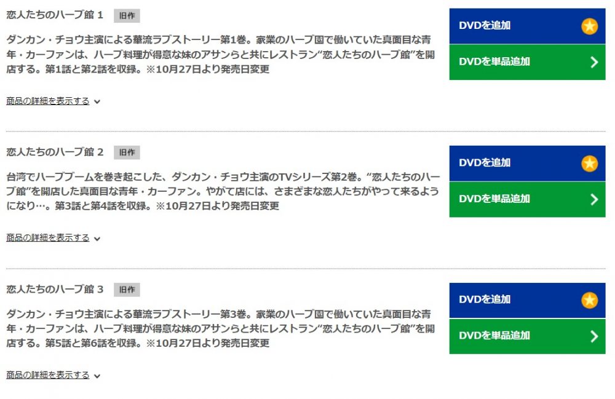Screen dimensions: 615x399
Task: Expand 商品の詳細を表示する for volume 3
Action: pos(48,375)
